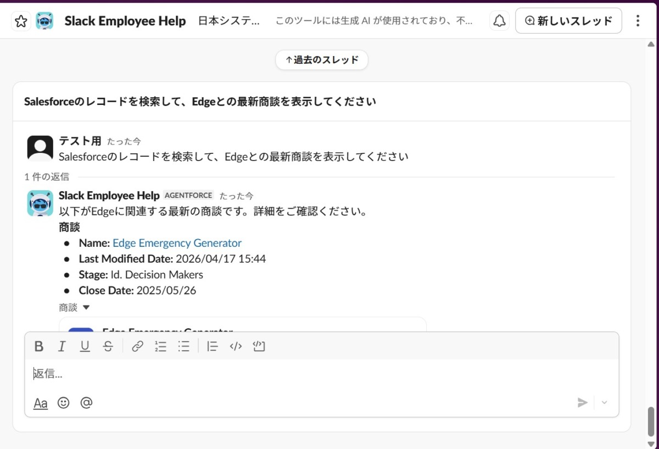Open テスト用 user profile name
The height and width of the screenshot is (449, 659).
point(80,141)
